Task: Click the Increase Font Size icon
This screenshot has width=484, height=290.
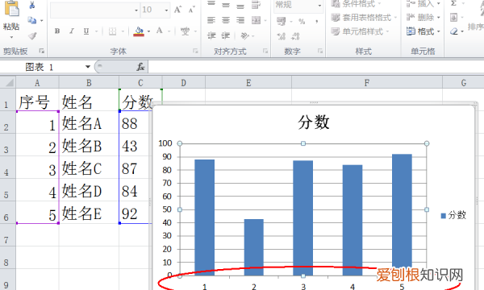Action: pos(177,10)
